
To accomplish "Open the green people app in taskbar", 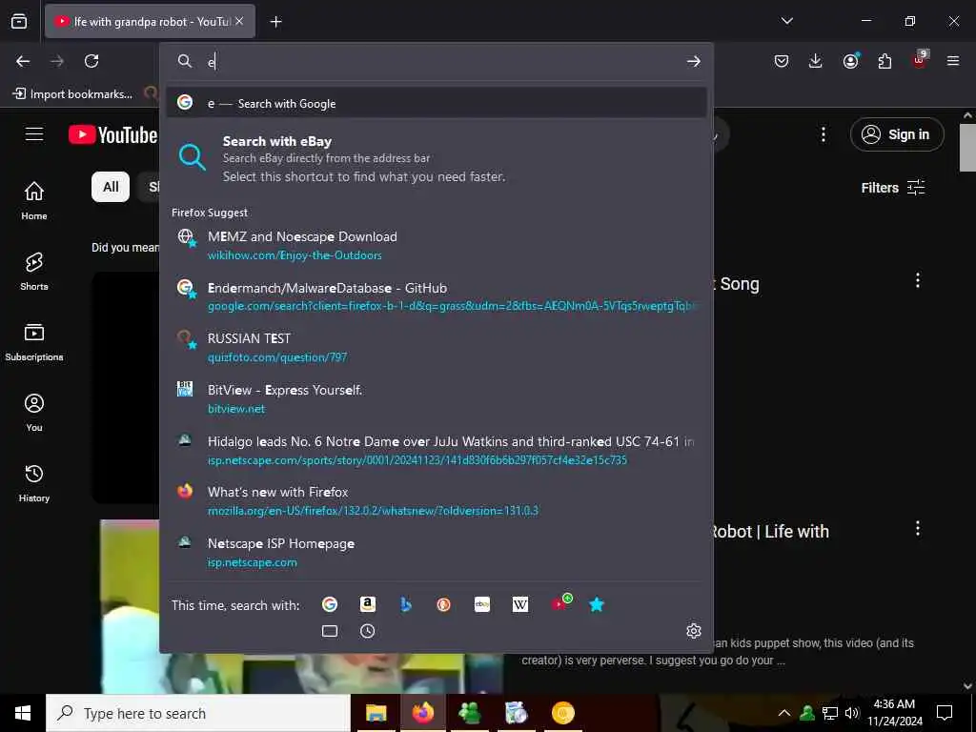I will 469,713.
